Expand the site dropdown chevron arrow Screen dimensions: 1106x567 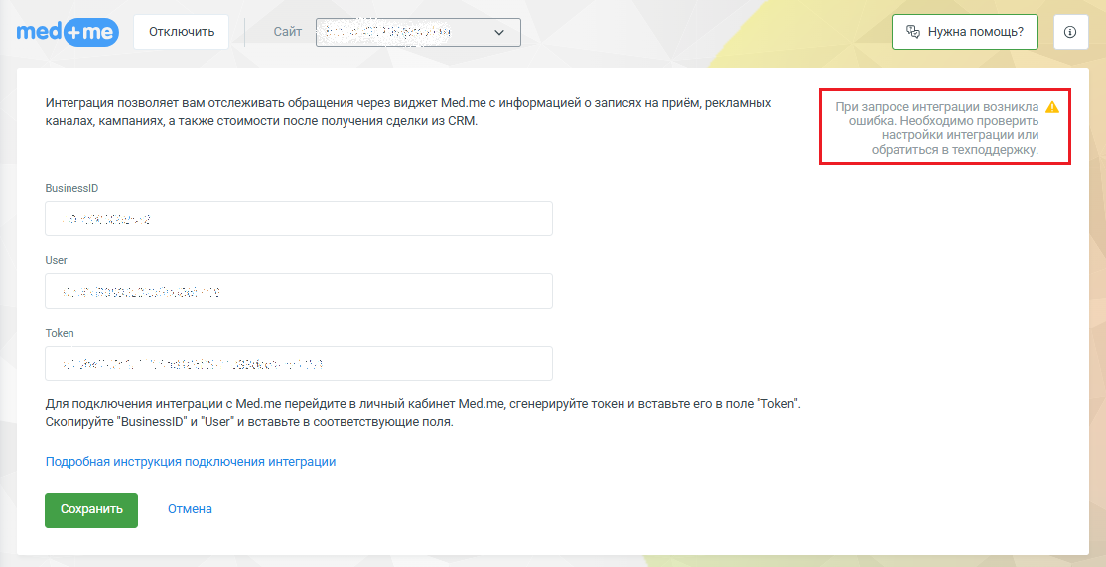(498, 32)
